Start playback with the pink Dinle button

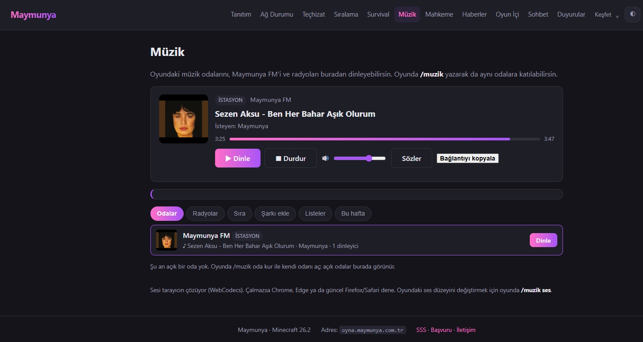(x=238, y=158)
